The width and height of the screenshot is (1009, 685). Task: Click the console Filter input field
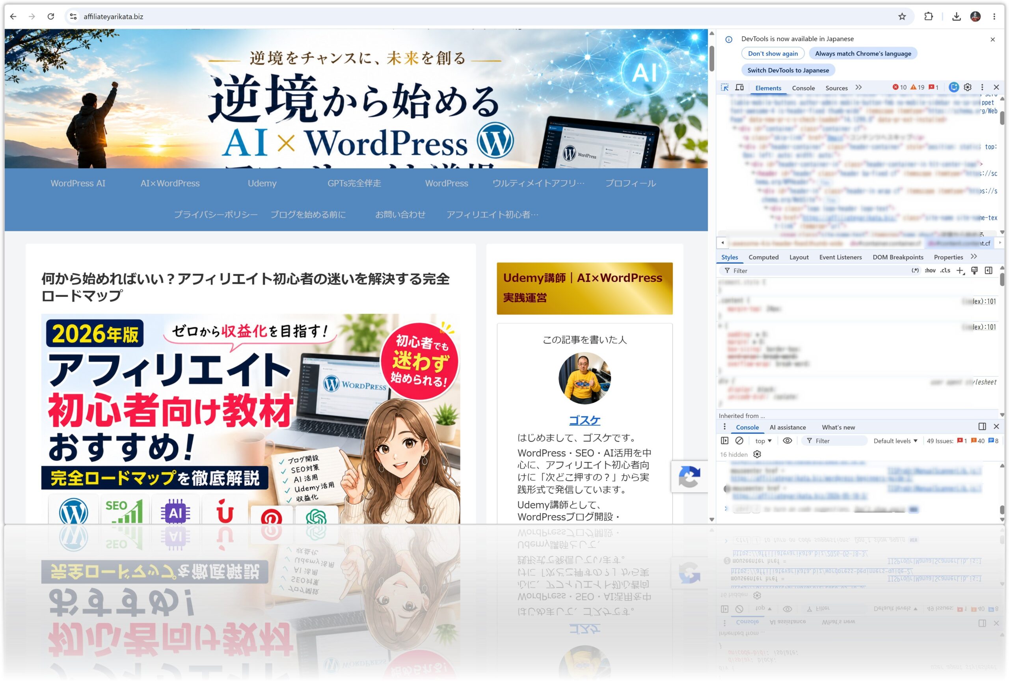[835, 441]
